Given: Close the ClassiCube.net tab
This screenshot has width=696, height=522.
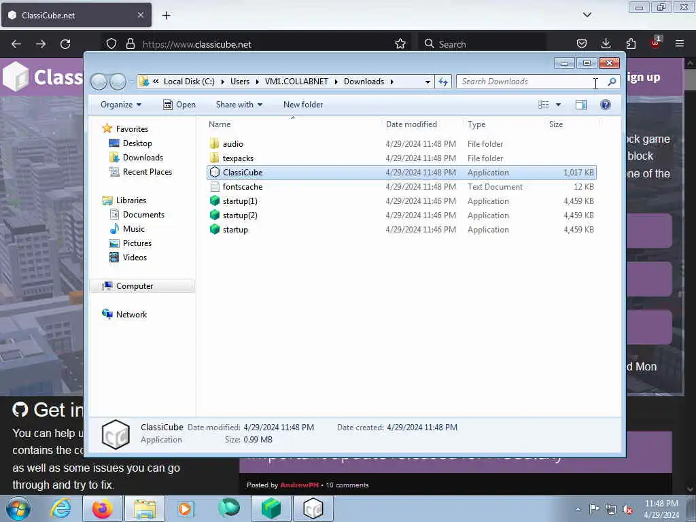Looking at the screenshot, I should coord(140,15).
